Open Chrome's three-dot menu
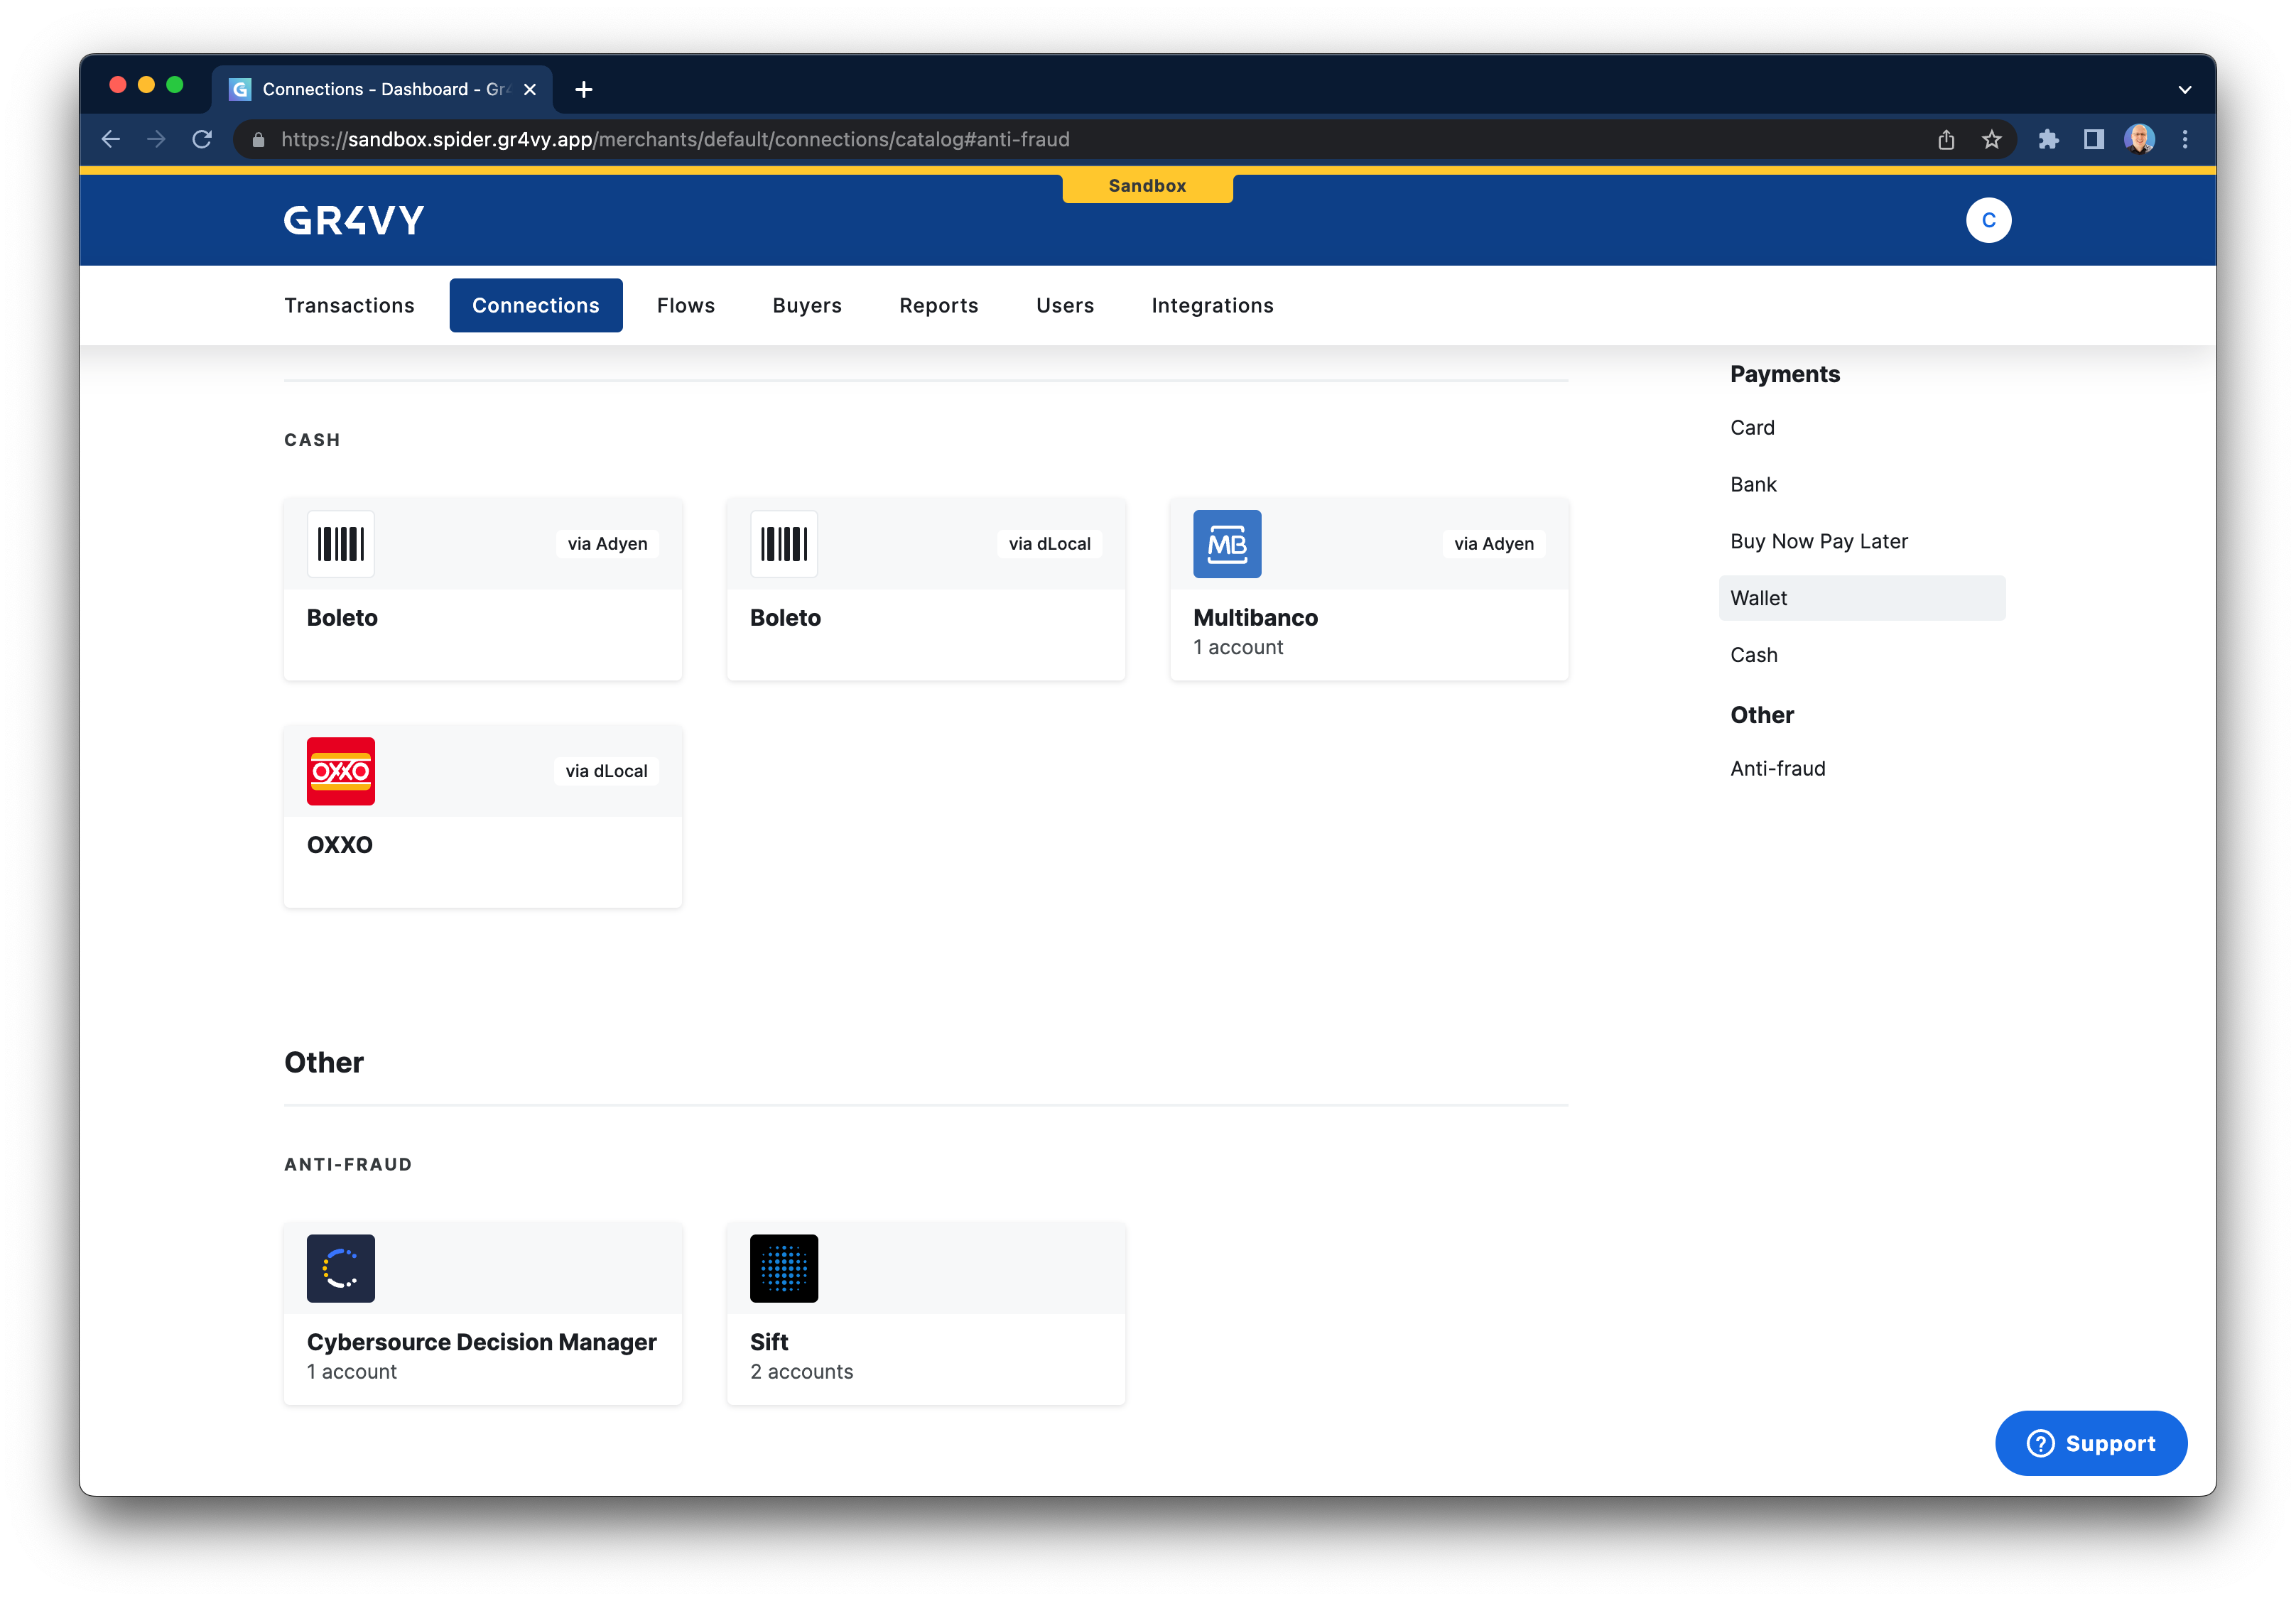 (2185, 139)
